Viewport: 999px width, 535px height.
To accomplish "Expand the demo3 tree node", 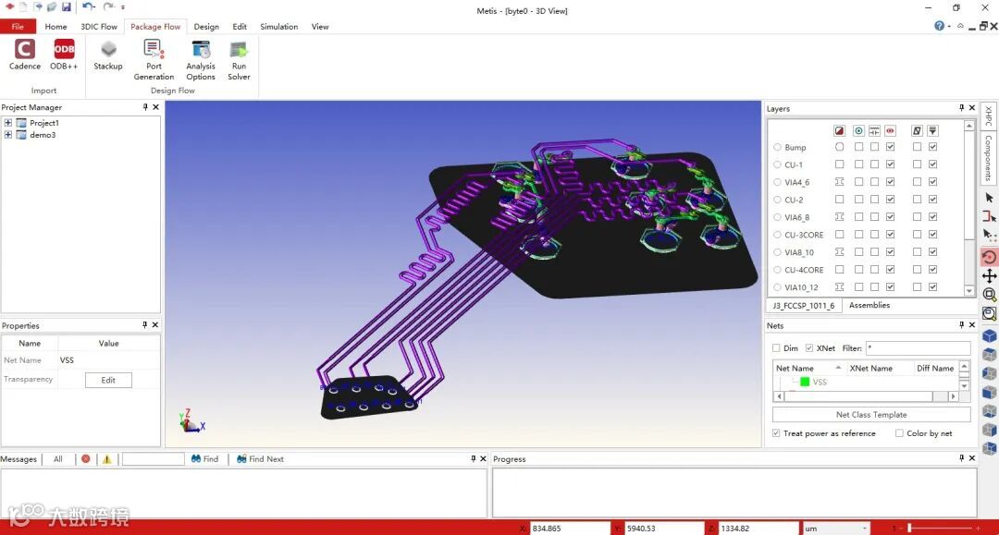I will click(7, 135).
